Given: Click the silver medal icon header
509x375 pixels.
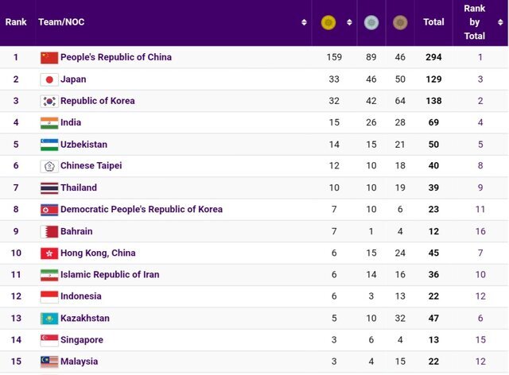Looking at the screenshot, I should pos(371,23).
